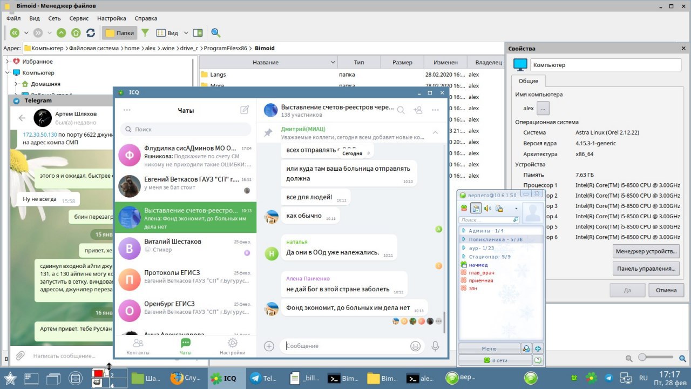691x389 pixels.
Task: Start ICQ voice message microphone
Action: point(435,346)
